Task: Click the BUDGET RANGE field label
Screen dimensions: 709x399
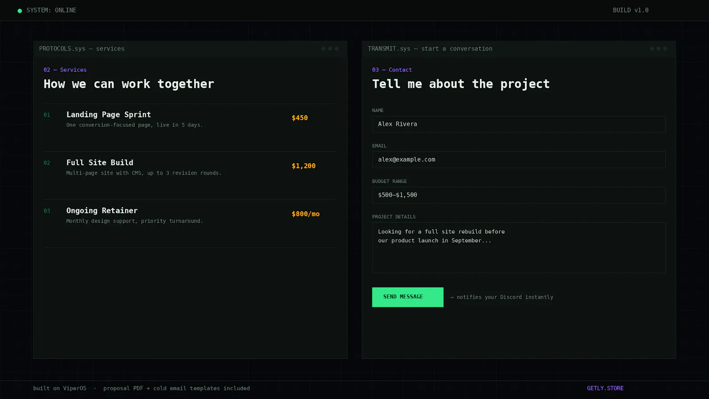Action: point(390,181)
